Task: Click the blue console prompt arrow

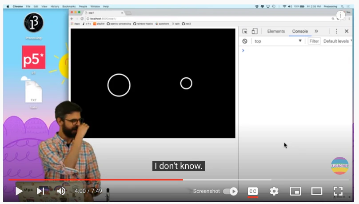Action: click(x=243, y=50)
